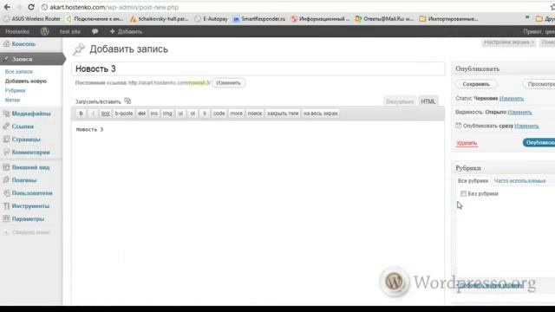This screenshot has height=312, width=555.
Task: Open Добавить новую submenu
Action: (x=26, y=81)
